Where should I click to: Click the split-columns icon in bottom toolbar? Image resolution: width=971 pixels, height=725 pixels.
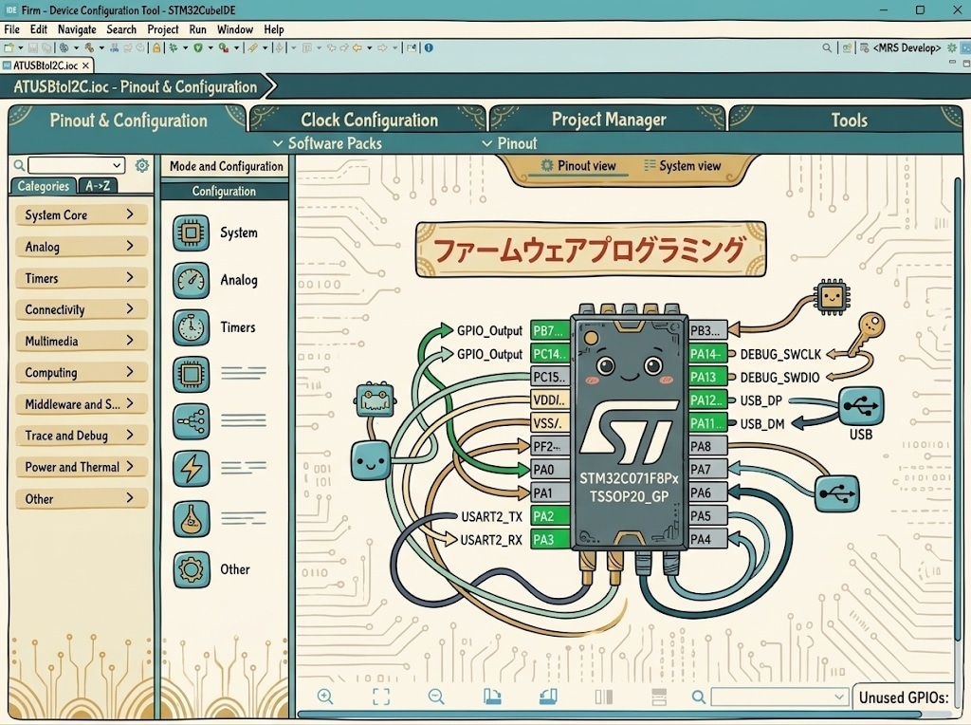point(604,697)
